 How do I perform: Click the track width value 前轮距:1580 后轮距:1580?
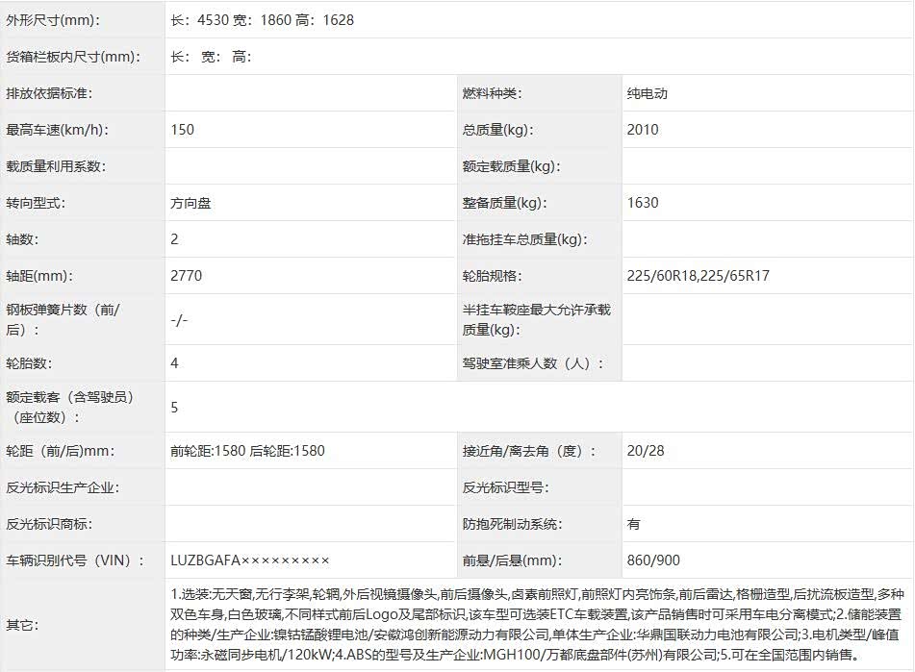point(247,451)
